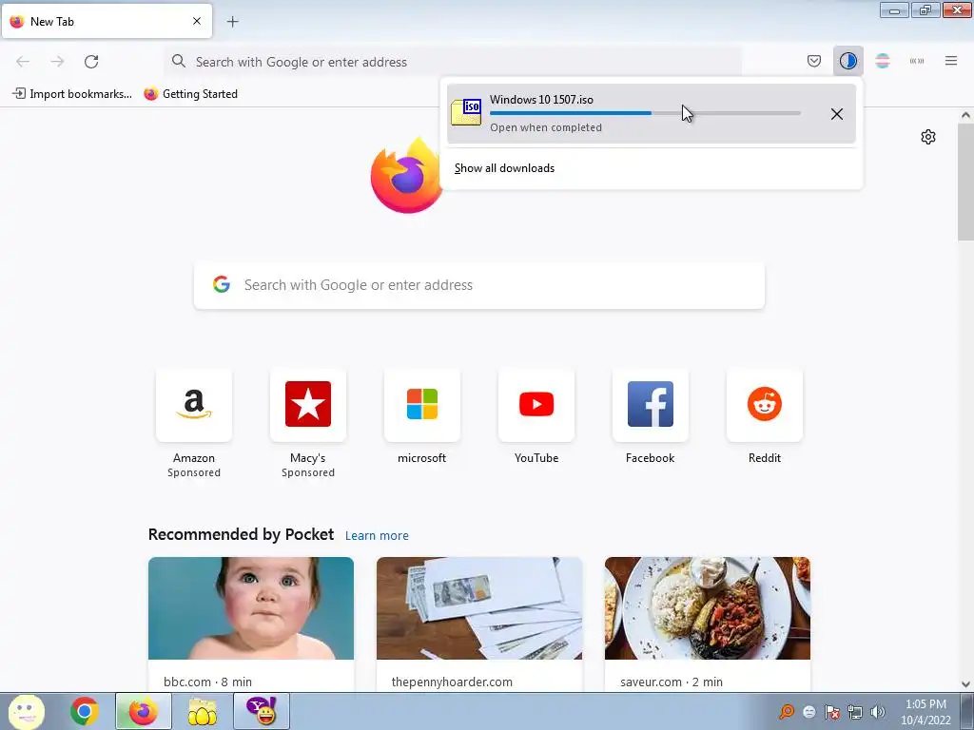Click the Recommended by Pocket heading

click(x=241, y=534)
